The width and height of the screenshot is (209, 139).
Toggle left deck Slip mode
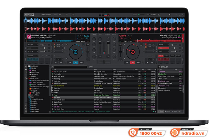(x=83, y=45)
